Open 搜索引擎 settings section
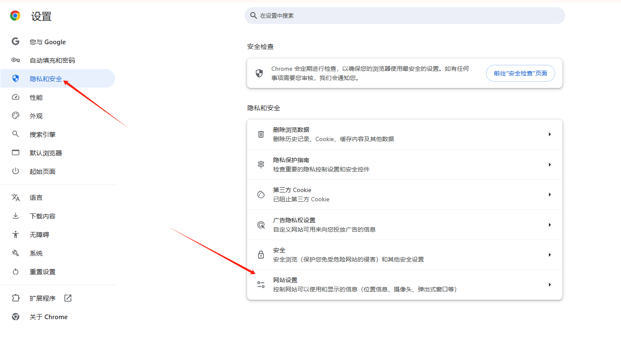 [58, 134]
